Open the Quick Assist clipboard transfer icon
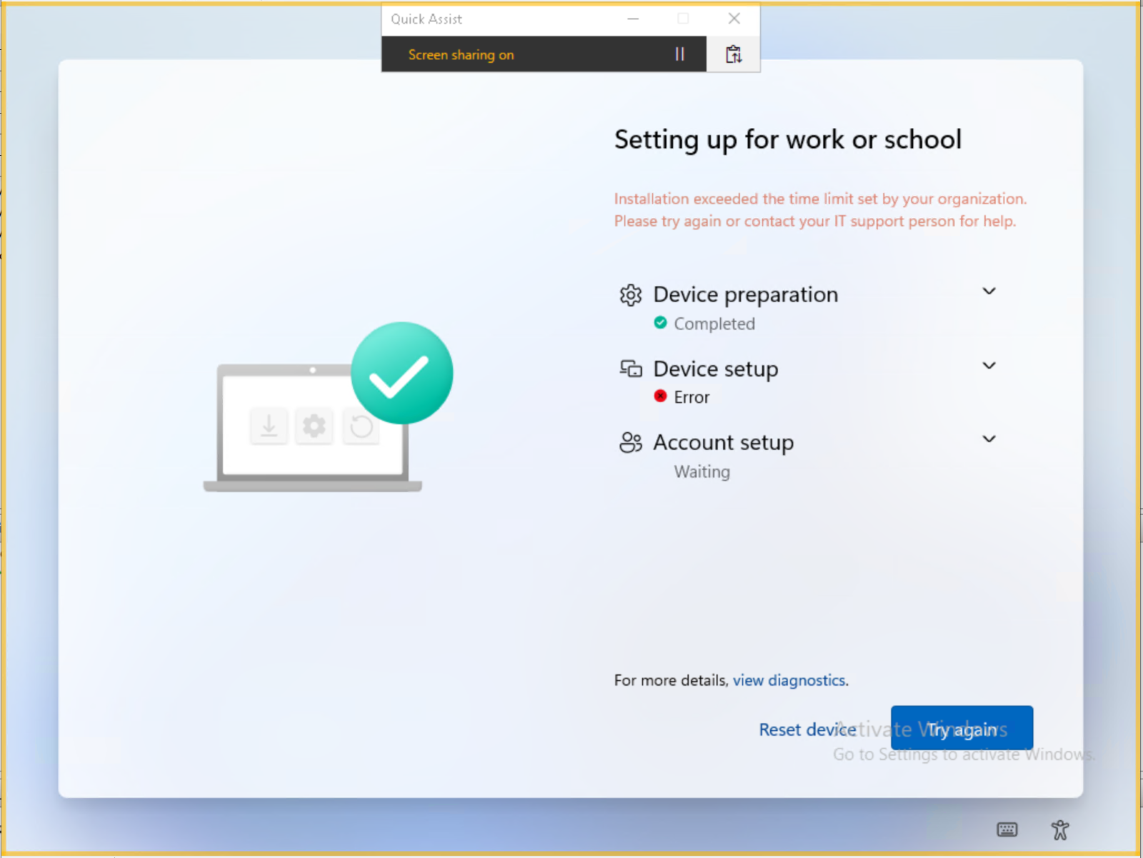 click(734, 54)
